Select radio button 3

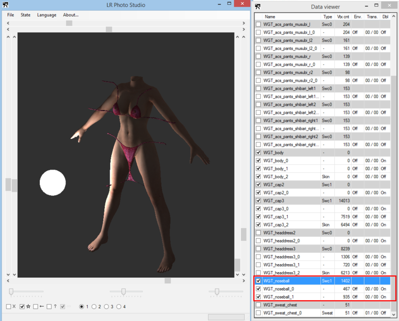106,307
